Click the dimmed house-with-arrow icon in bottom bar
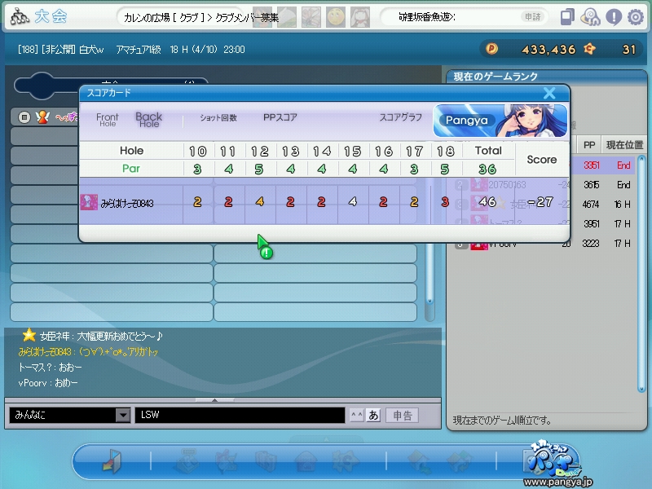 419,461
